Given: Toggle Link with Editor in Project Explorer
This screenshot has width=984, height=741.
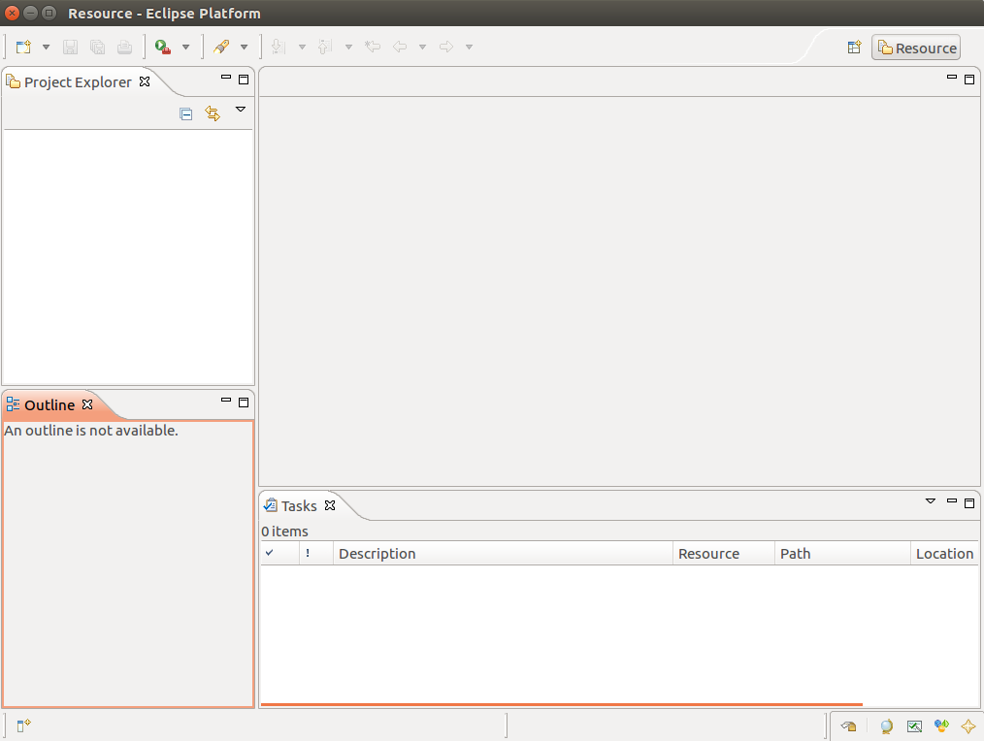Looking at the screenshot, I should click(x=213, y=113).
